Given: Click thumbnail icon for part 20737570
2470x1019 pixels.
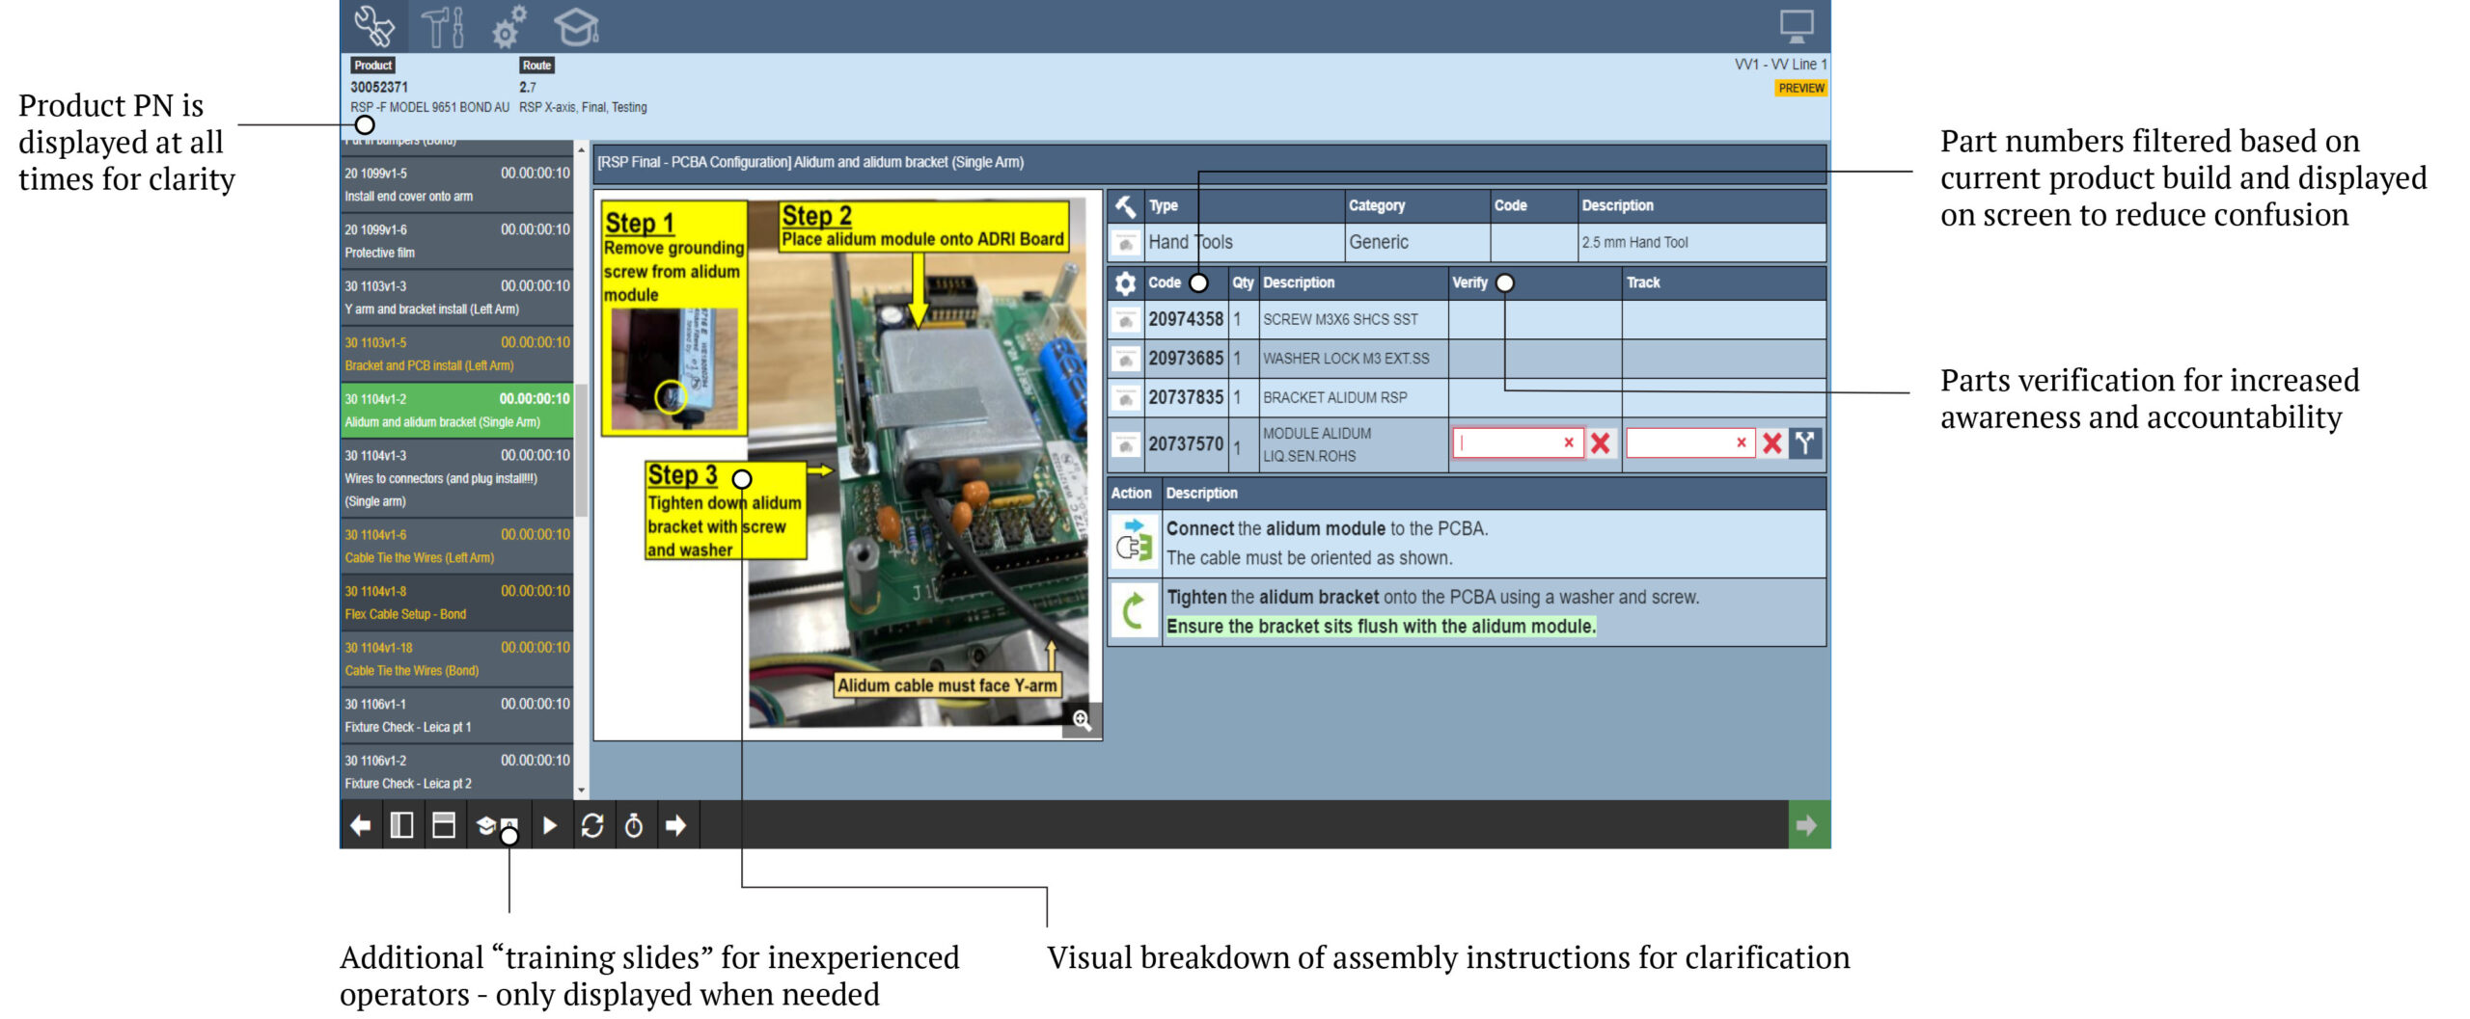Looking at the screenshot, I should 1125,444.
